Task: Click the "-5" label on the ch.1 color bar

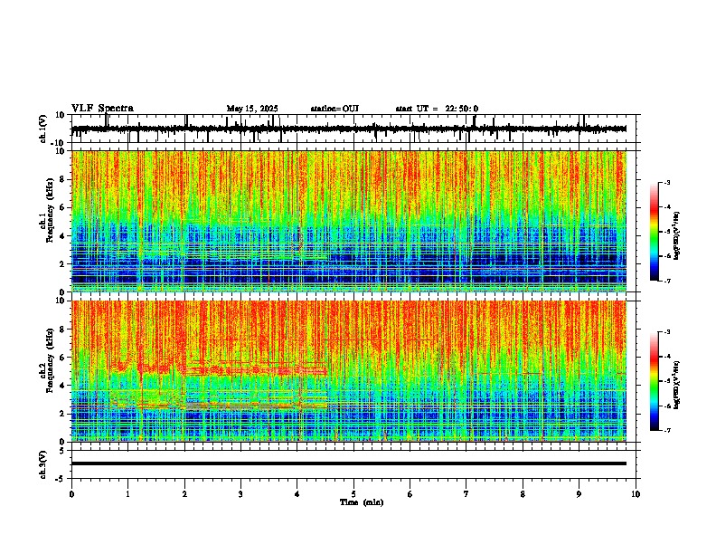Action: 666,232
